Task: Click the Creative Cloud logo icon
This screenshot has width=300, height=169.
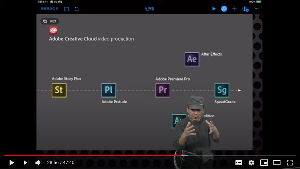Action: [x=53, y=30]
